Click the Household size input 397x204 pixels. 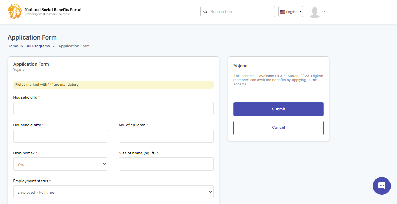60,136
